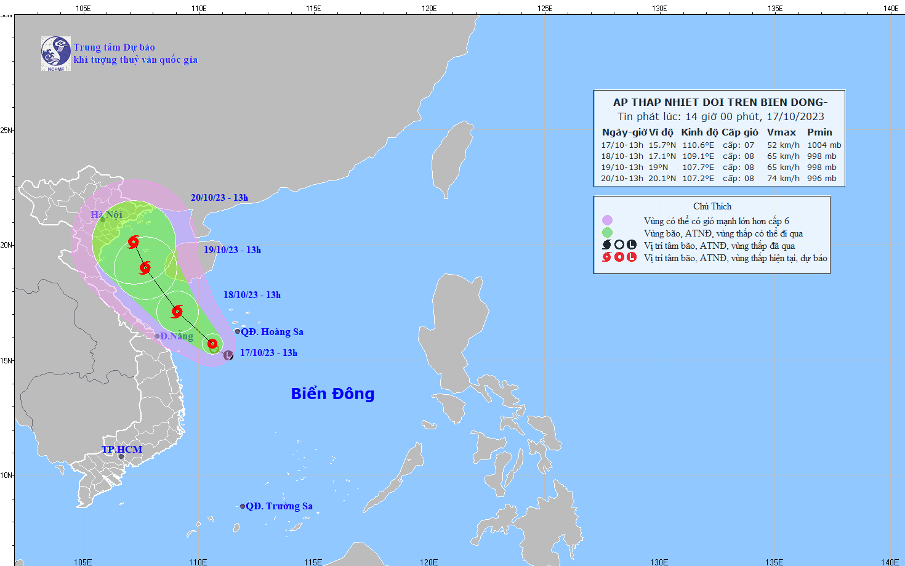905x566 pixels.
Task: Click the green storm-path swatch in the legend
Action: pyautogui.click(x=607, y=232)
